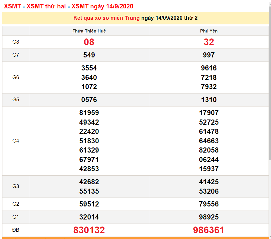Click the scrollbar down arrow
Viewport: 271px width, 239px height.
coord(270,237)
